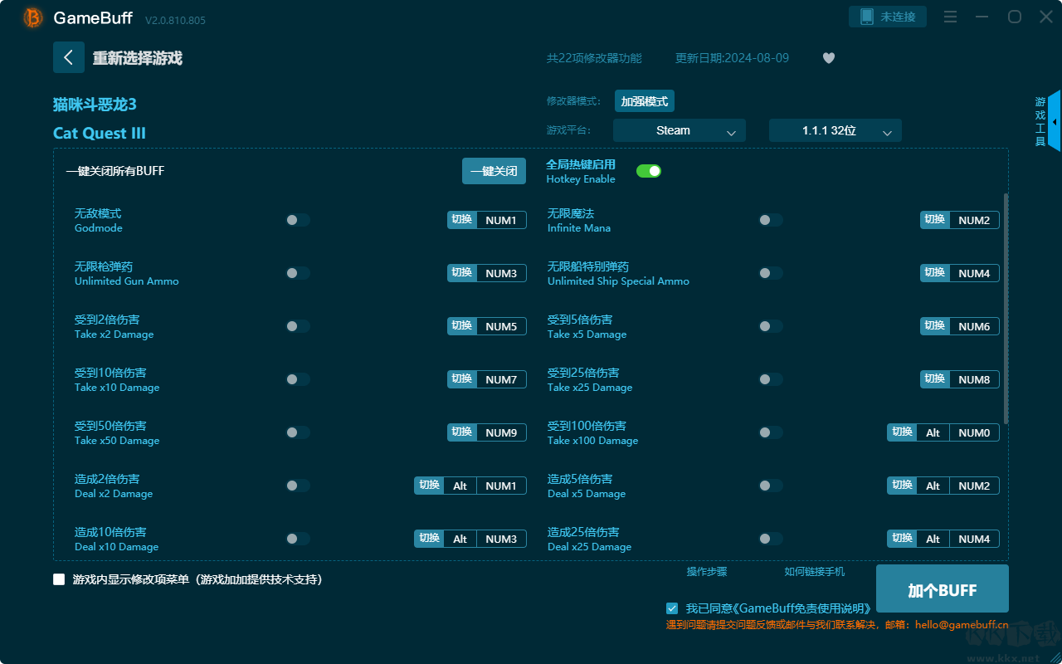Toggle Take x10 Damage switch
This screenshot has width=1062, height=664.
[x=298, y=379]
